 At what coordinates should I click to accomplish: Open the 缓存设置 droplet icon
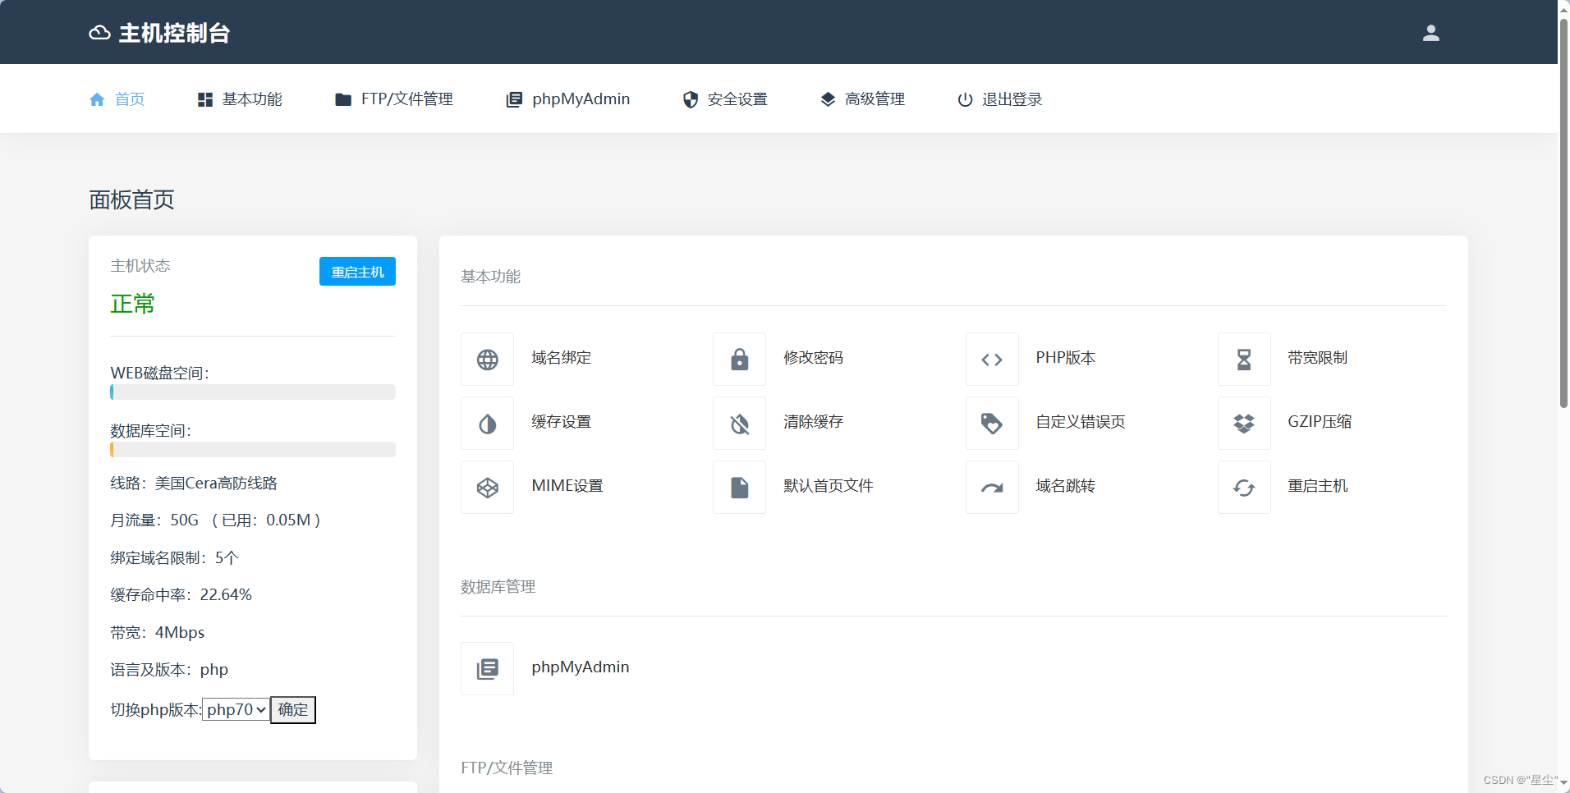click(487, 424)
